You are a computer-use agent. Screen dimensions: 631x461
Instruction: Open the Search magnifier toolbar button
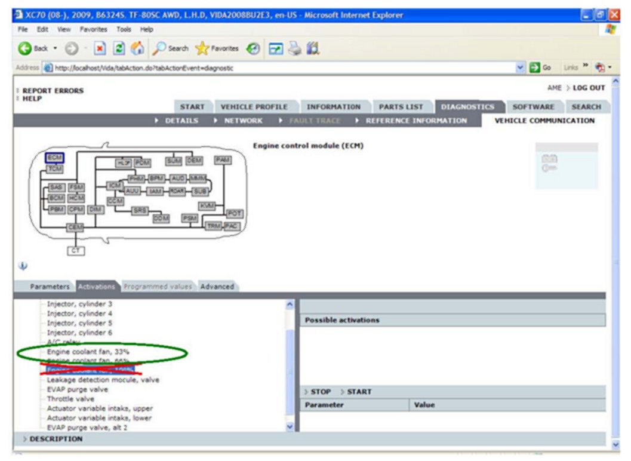pos(170,48)
